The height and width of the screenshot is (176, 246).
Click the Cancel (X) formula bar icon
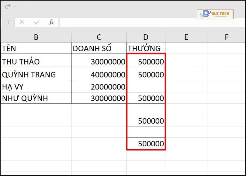point(22,22)
